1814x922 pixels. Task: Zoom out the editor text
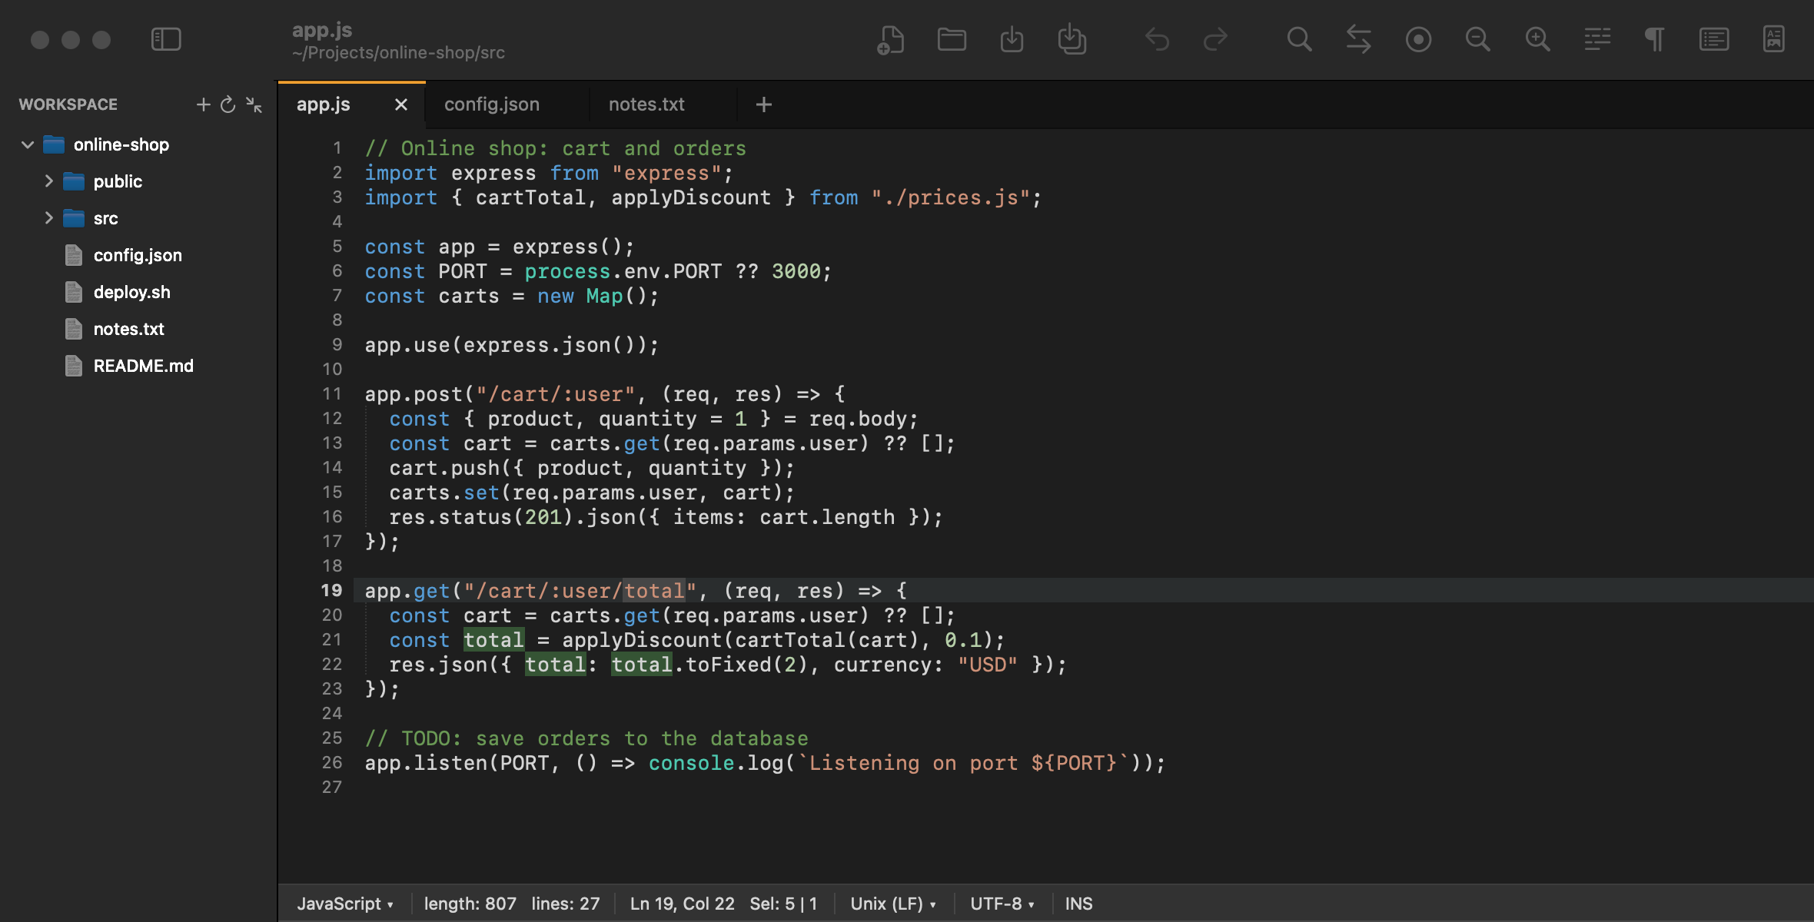[x=1477, y=39]
